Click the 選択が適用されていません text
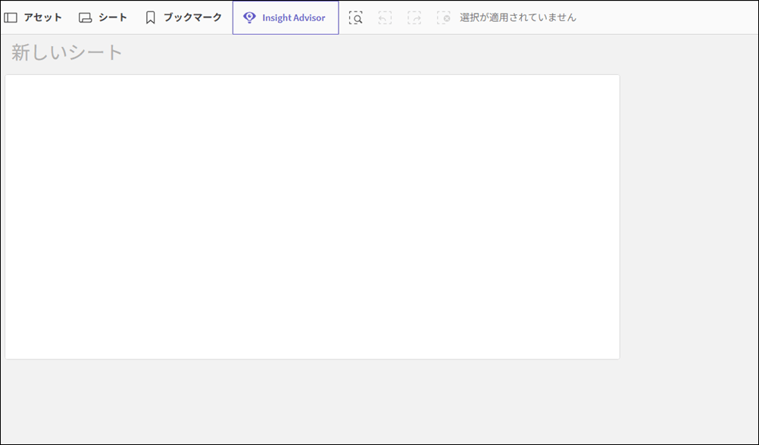Viewport: 759px width, 445px height. tap(518, 18)
